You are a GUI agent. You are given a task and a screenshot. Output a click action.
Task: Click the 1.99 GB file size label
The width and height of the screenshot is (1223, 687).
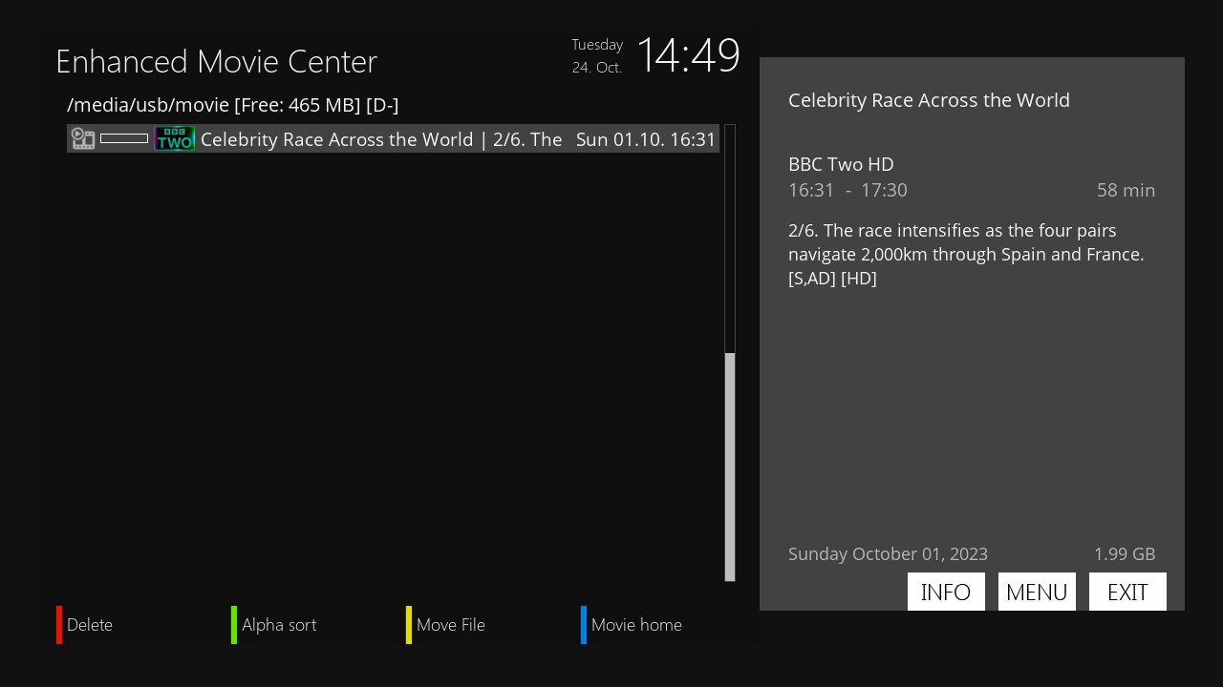tap(1125, 553)
